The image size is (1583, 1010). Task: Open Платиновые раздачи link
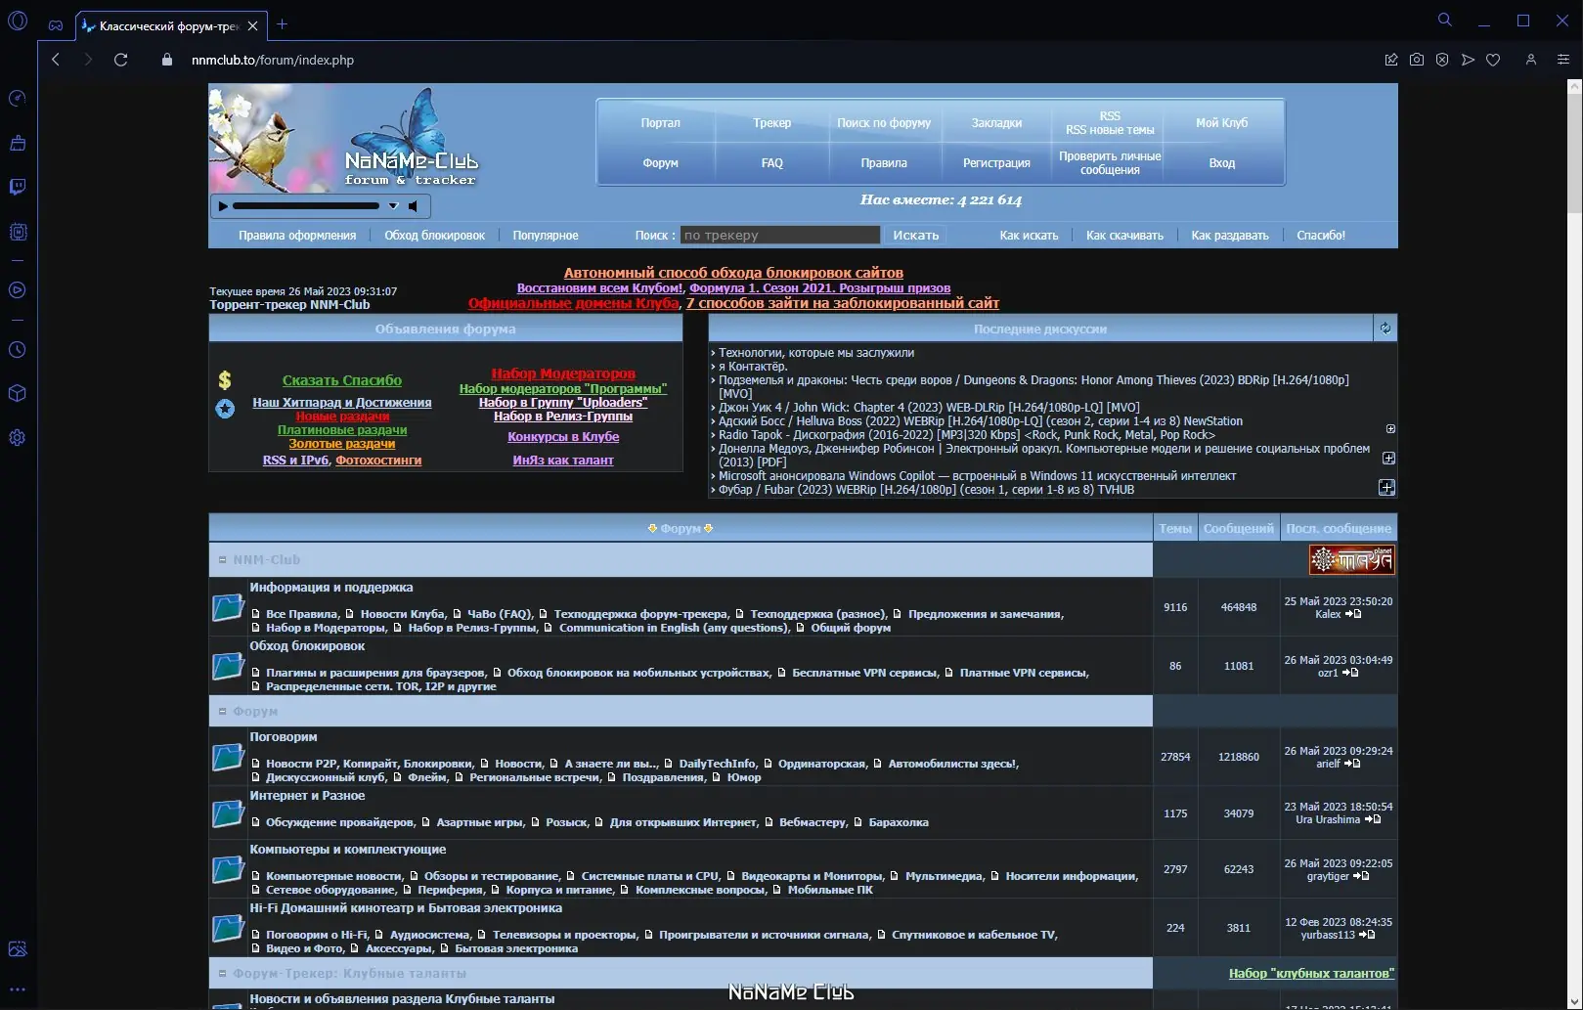pyautogui.click(x=342, y=430)
